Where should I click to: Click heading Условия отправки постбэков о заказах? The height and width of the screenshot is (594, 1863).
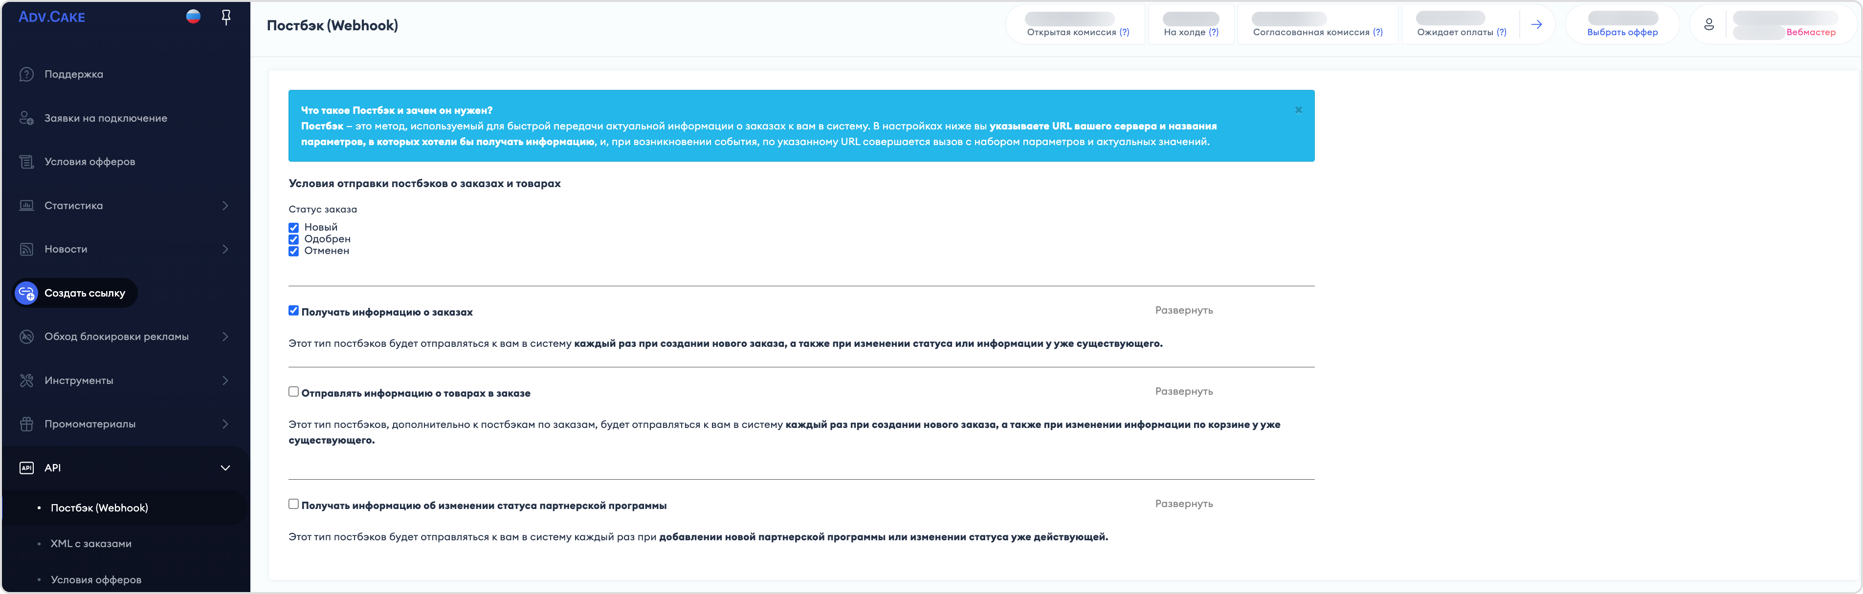(x=424, y=184)
